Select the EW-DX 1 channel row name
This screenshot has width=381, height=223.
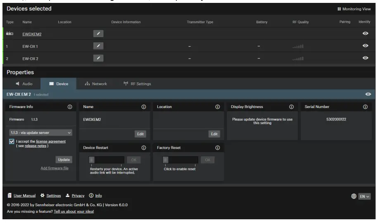click(x=30, y=47)
